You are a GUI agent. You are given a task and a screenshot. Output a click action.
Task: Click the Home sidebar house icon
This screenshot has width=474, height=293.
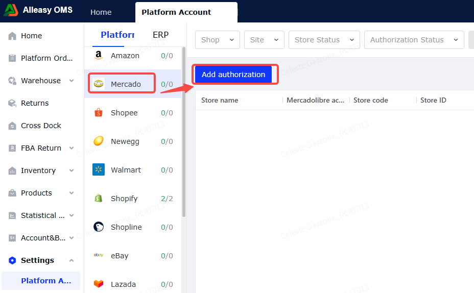(x=12, y=36)
